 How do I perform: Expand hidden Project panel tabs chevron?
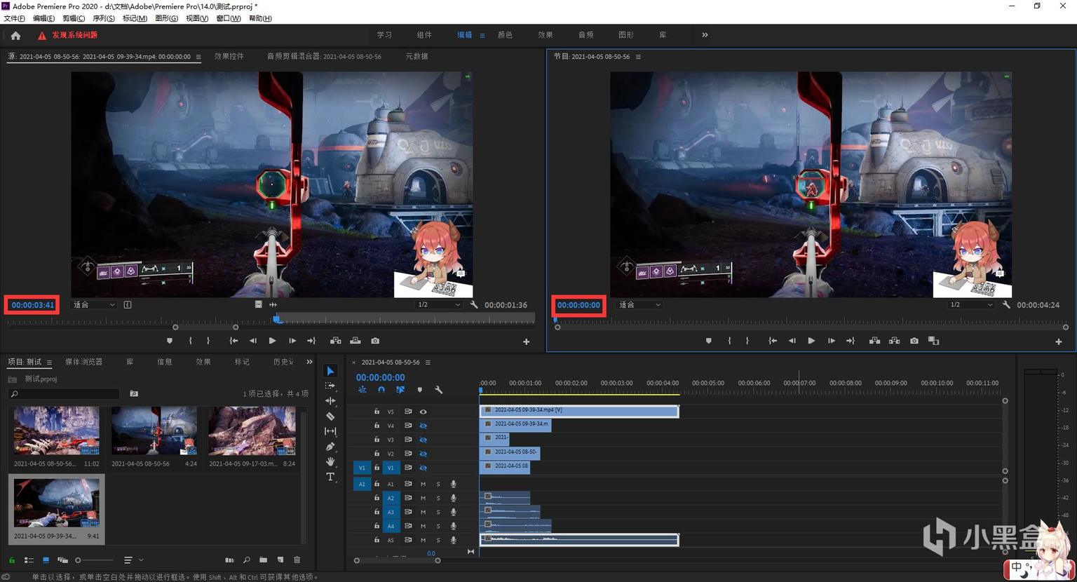[x=309, y=362]
